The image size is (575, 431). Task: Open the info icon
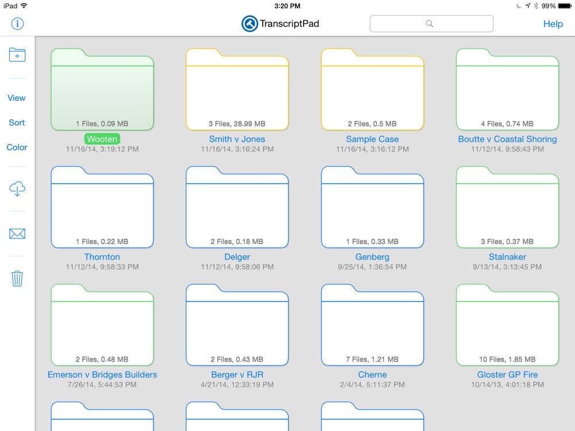[x=17, y=24]
